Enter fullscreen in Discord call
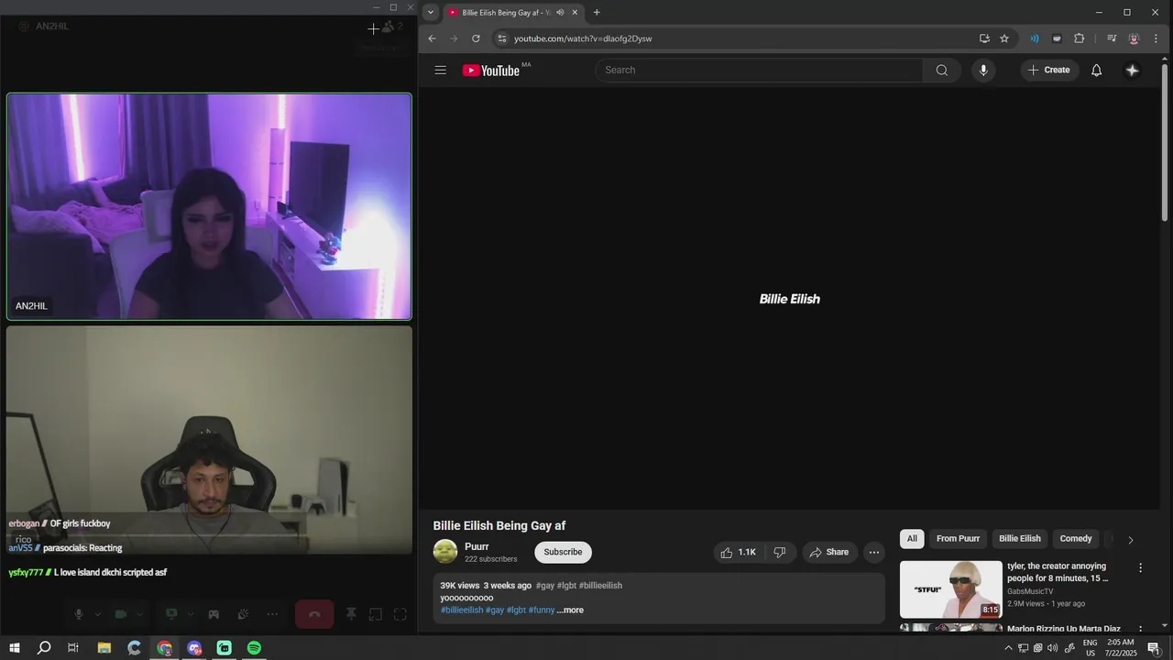 400,614
